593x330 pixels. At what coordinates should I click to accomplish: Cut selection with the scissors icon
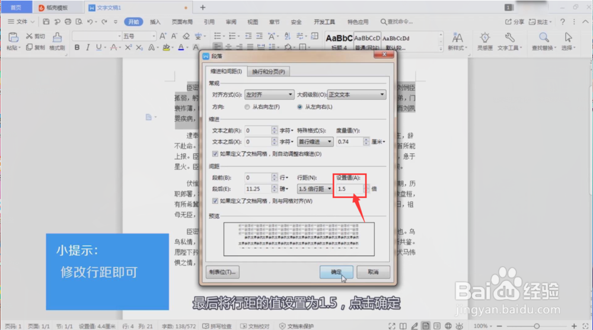point(29,36)
